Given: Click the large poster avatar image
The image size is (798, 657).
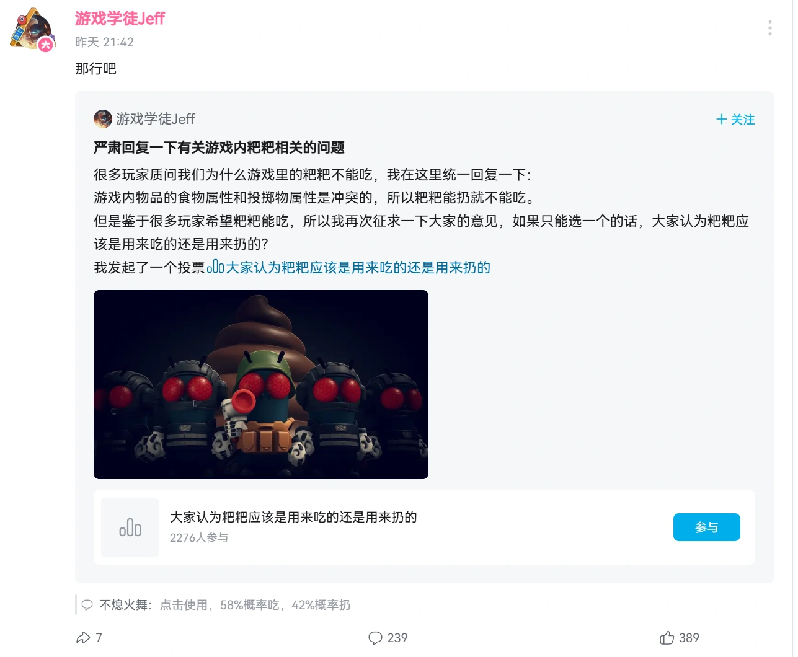Looking at the screenshot, I should pos(33,29).
